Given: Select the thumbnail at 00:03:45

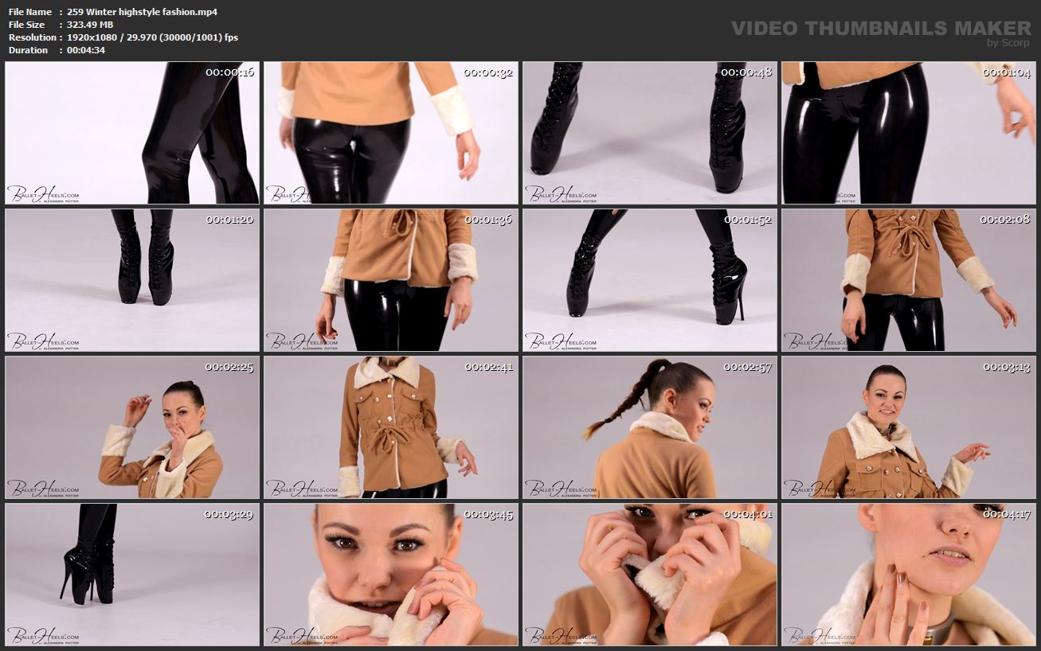Looking at the screenshot, I should coord(391,575).
